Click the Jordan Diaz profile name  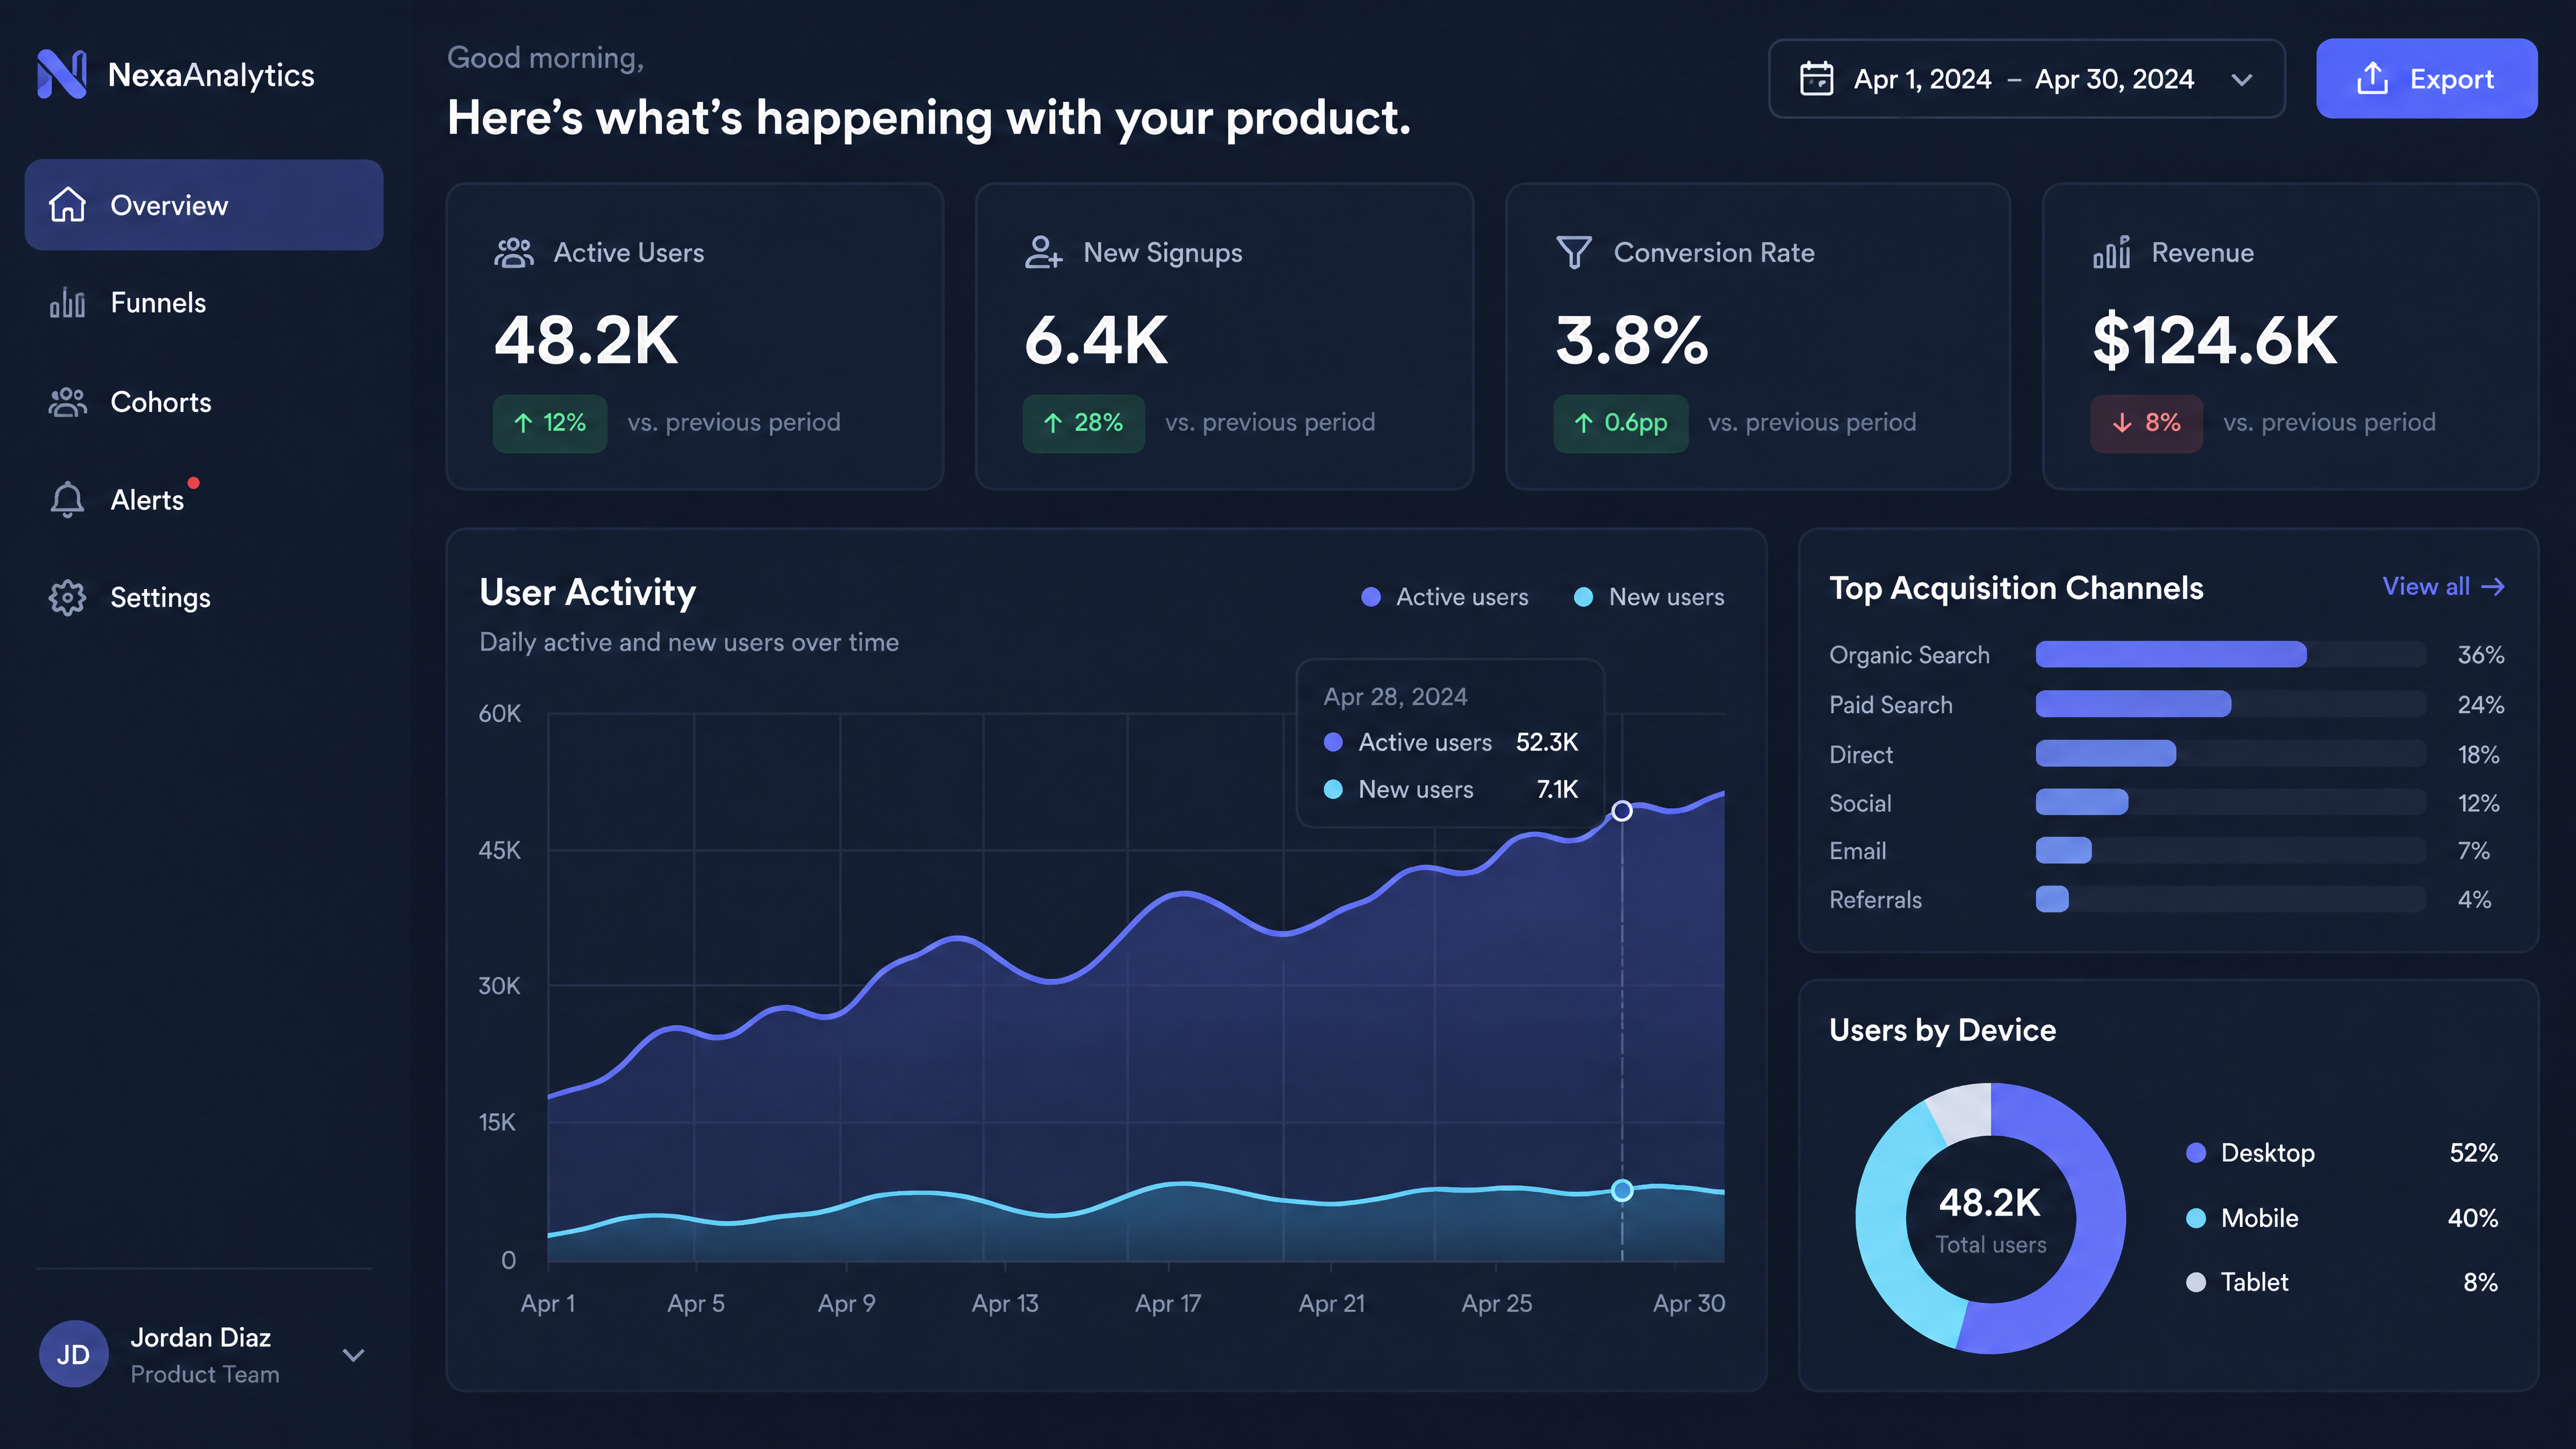tap(200, 1337)
